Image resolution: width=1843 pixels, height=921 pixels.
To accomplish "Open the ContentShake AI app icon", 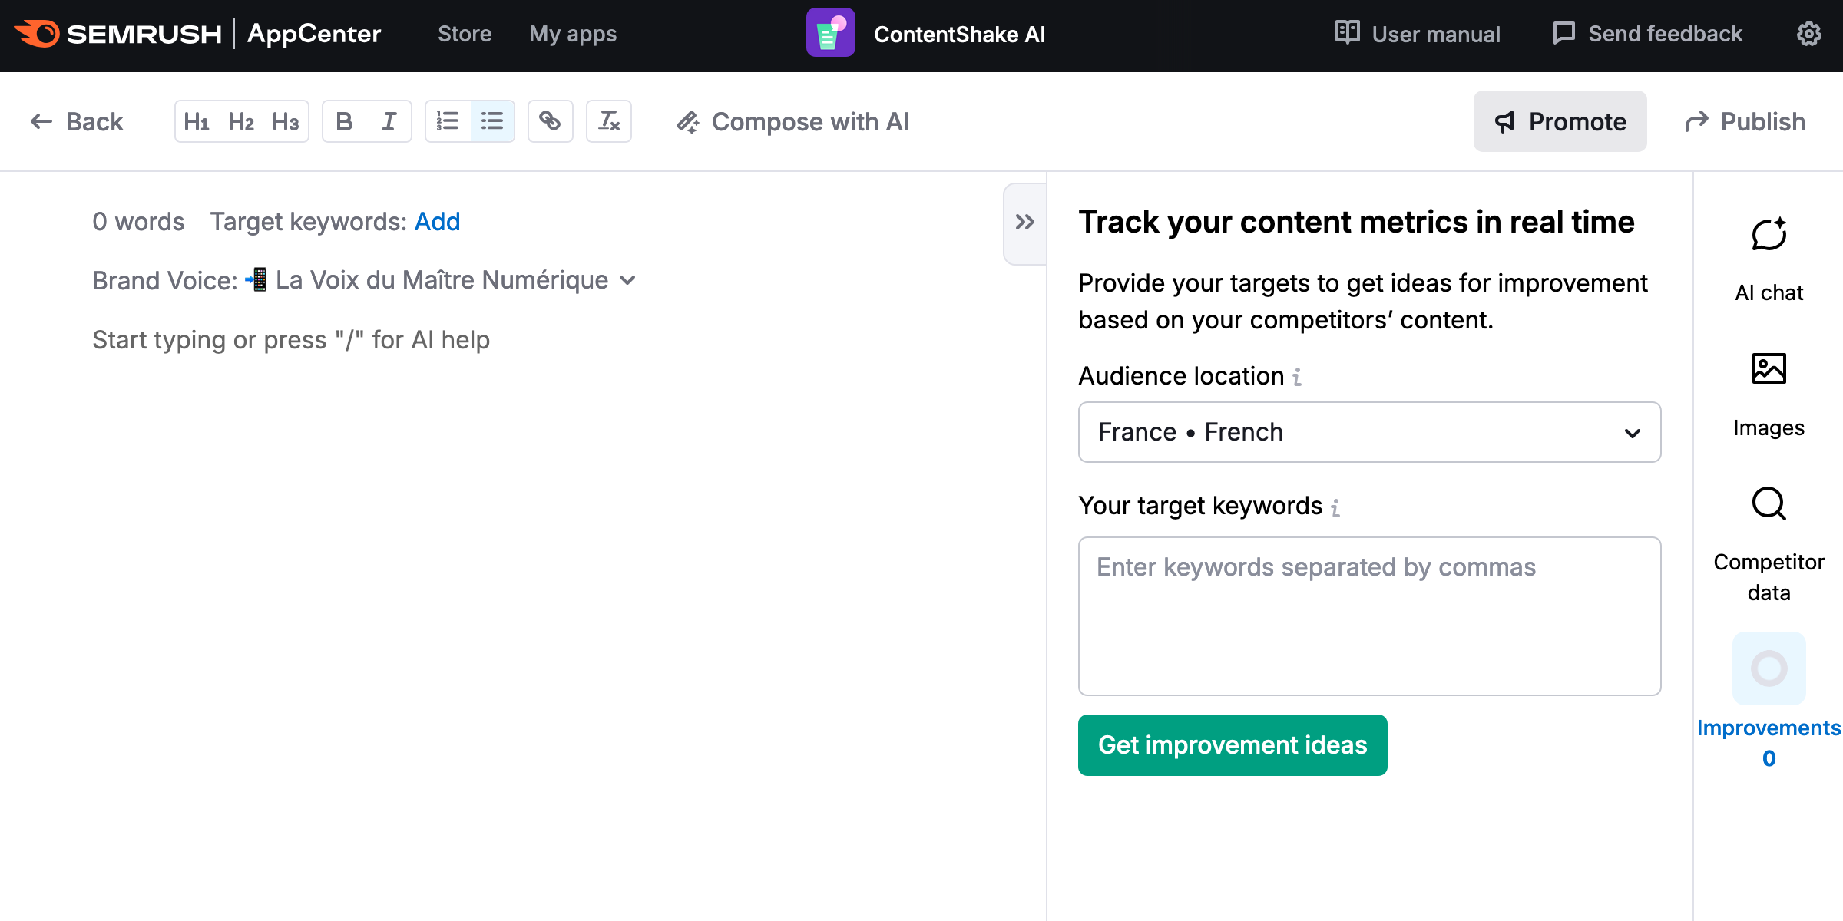I will pos(830,33).
